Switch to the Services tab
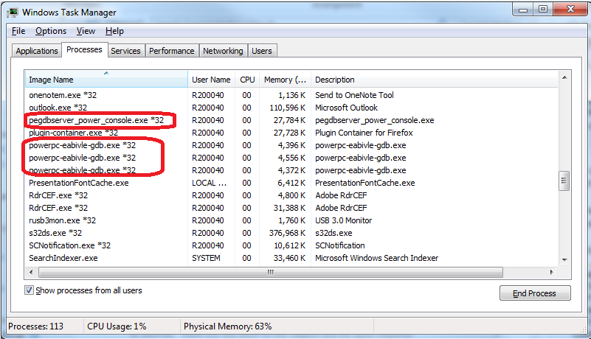Screen dimensions: 591x339 (125, 51)
